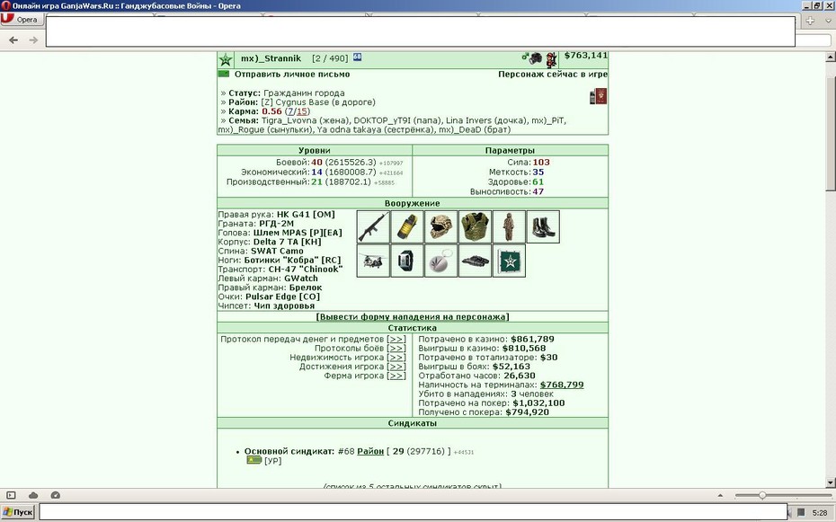Viewport: 836px width, 522px height.
Task: Click the Pulsar Edge [CO] goggles name
Action: click(x=282, y=296)
